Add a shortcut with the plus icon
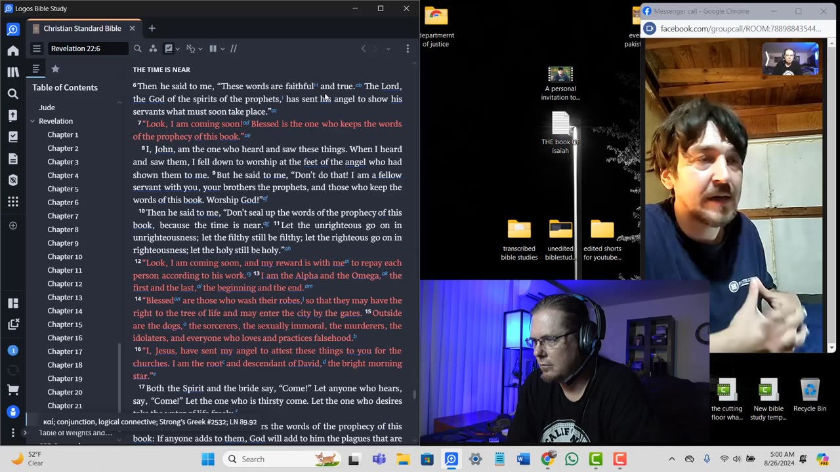The image size is (840, 472). click(x=13, y=226)
